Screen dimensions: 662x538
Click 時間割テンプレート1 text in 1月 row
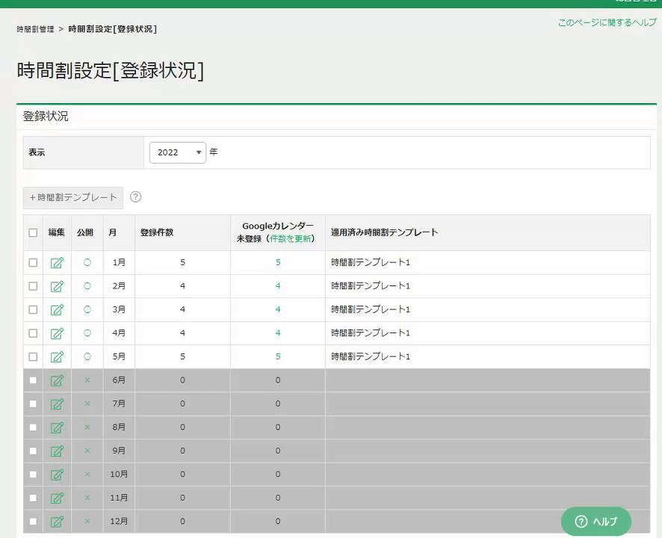click(x=371, y=262)
